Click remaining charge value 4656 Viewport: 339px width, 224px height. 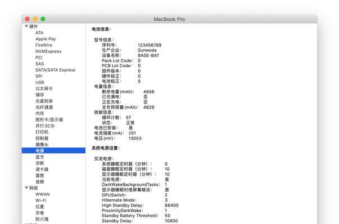coord(149,92)
